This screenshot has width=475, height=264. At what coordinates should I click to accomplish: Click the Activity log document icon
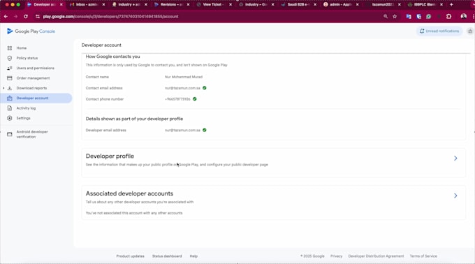click(x=10, y=108)
